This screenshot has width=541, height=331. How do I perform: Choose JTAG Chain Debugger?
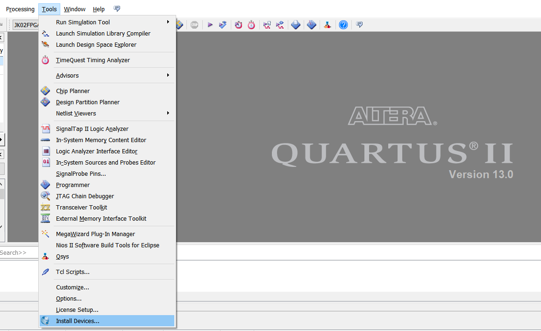[x=107, y=196]
